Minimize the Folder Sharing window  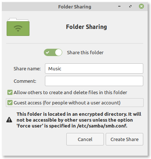[x=119, y=6]
